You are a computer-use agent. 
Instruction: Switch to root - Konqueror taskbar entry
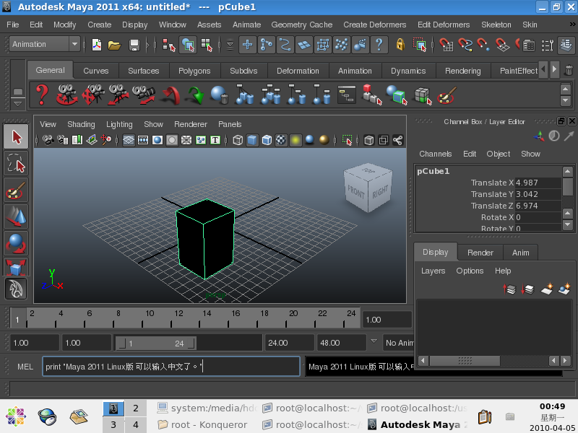[202, 424]
